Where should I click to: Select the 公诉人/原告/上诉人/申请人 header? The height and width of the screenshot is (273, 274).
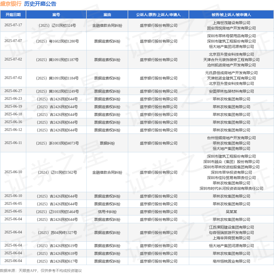[x=158, y=15]
